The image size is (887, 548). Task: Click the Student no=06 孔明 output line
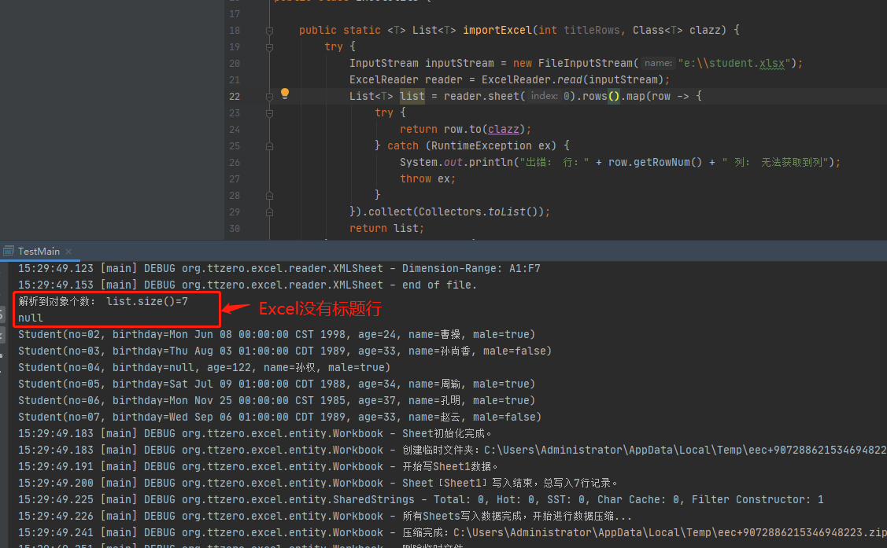tap(276, 400)
